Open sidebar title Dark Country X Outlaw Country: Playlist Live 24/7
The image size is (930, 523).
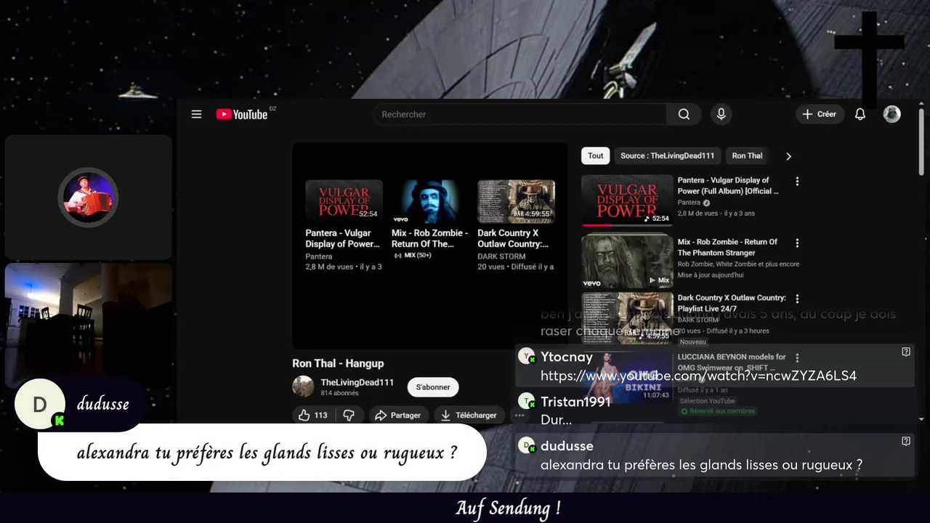[732, 303]
